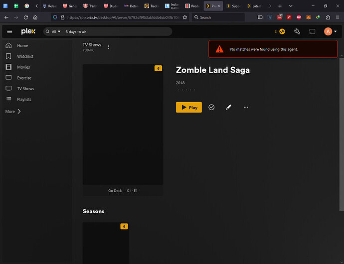Click the Watchlist bookmark icon
The width and height of the screenshot is (344, 264).
[8, 56]
